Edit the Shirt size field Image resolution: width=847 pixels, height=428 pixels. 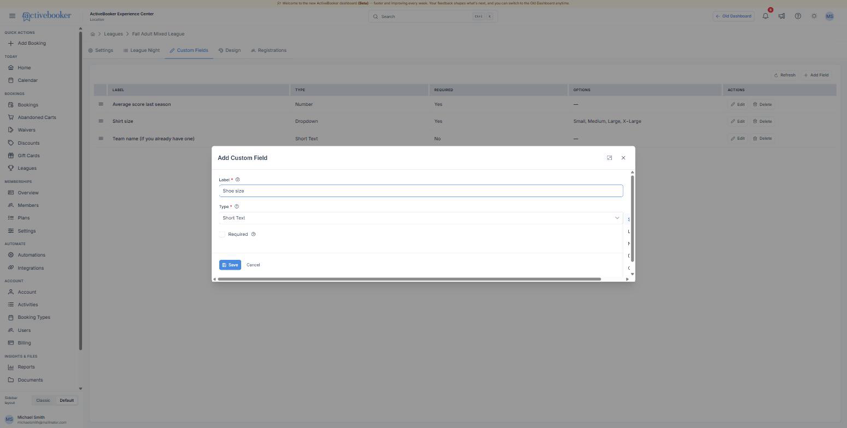point(738,121)
